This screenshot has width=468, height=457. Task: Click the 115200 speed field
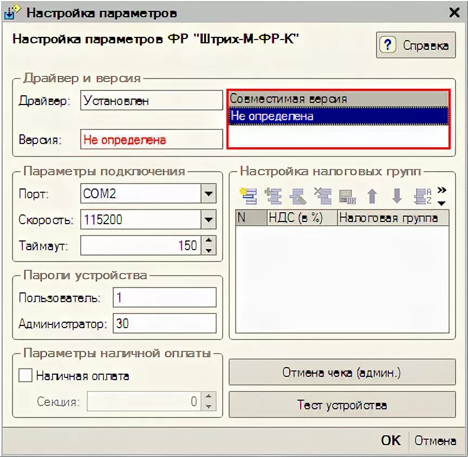141,219
